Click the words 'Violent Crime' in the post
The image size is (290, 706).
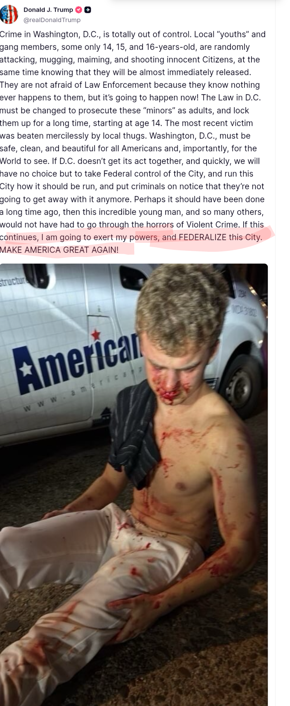[213, 225]
